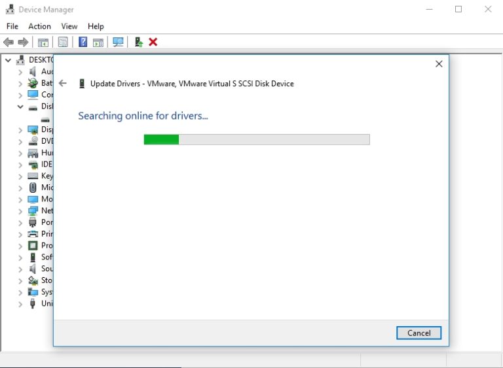This screenshot has height=368, width=503.
Task: Minimize the Device Manager window
Action: (429, 9)
